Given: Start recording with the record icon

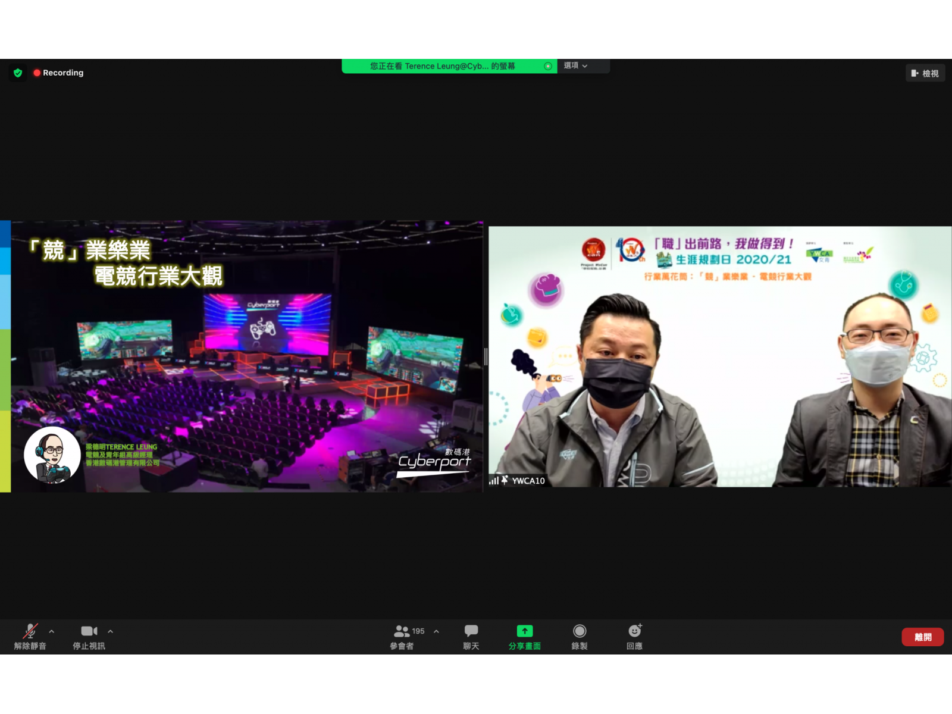Looking at the screenshot, I should click(x=579, y=635).
